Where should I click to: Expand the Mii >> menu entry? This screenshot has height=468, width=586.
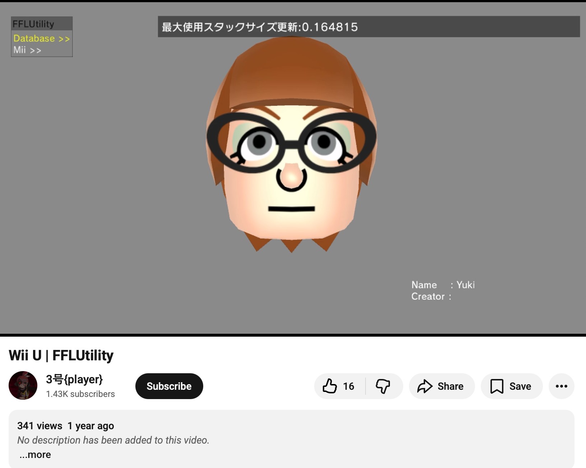27,50
